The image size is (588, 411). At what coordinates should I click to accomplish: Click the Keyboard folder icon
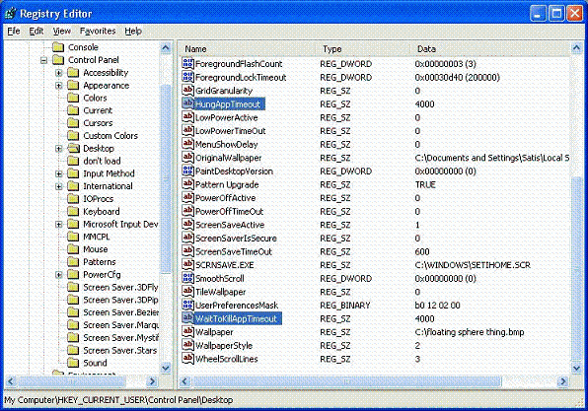coord(73,211)
